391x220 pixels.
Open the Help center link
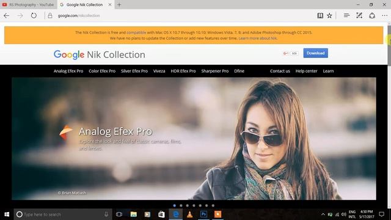pyautogui.click(x=306, y=71)
